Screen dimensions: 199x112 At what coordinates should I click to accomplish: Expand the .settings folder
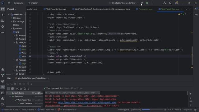point(11,21)
